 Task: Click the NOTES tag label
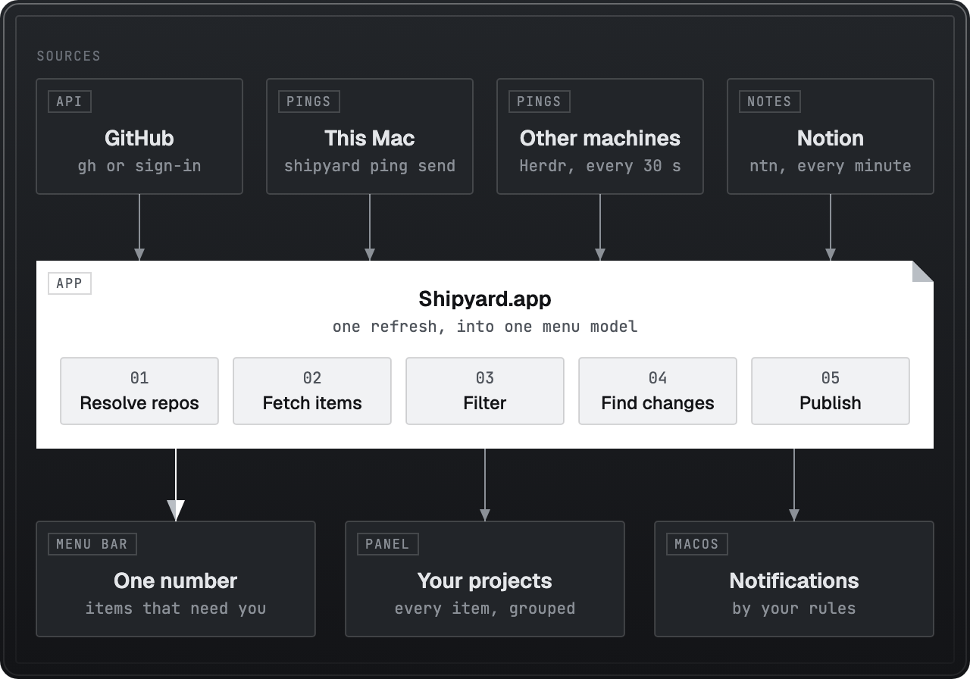point(769,102)
